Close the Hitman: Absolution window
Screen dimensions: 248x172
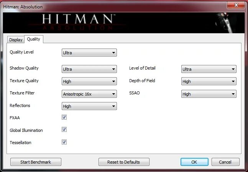pos(236,5)
